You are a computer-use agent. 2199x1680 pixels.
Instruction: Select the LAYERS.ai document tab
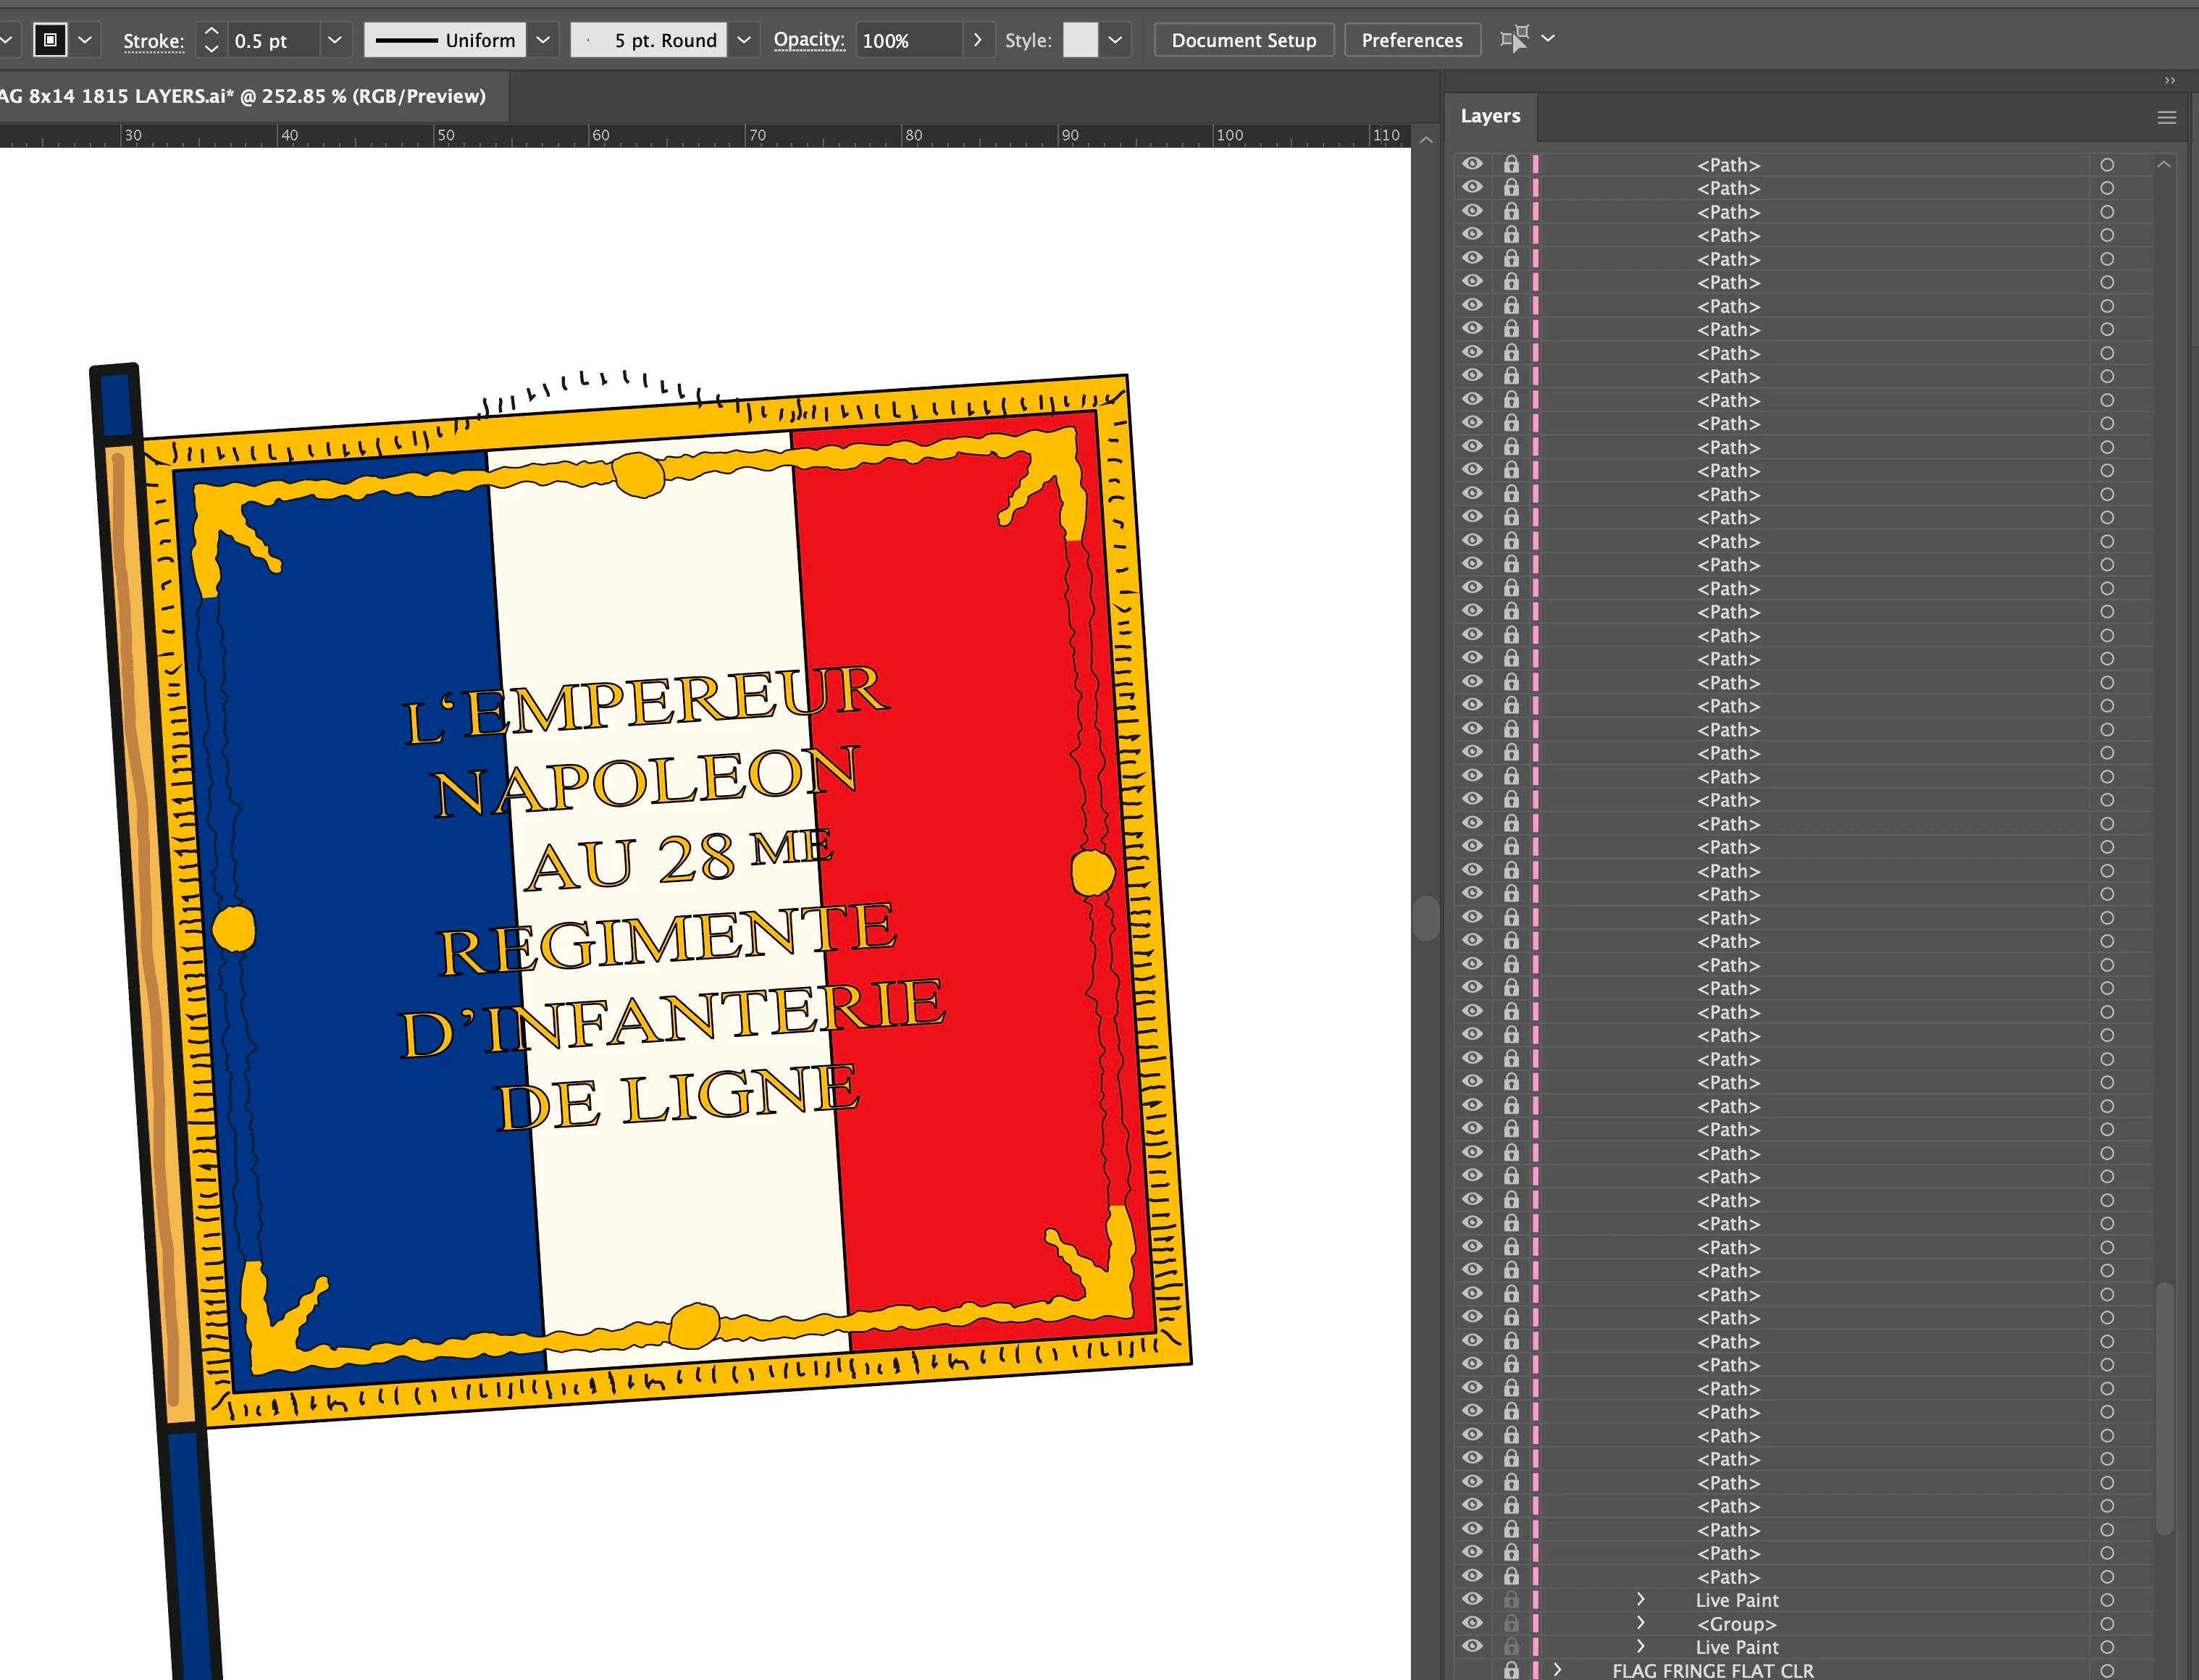pyautogui.click(x=242, y=96)
